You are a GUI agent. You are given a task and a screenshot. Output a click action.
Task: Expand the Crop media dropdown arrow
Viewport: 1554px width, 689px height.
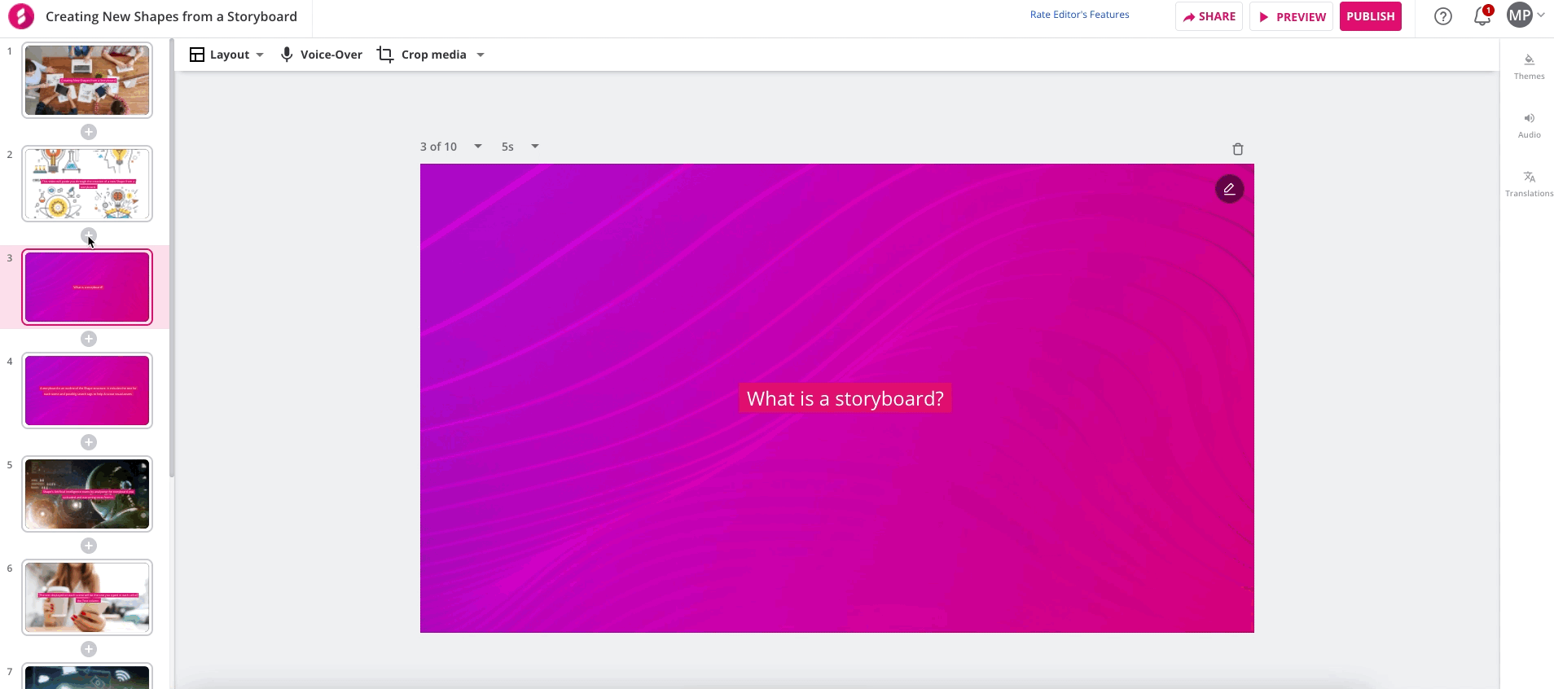pyautogui.click(x=481, y=55)
